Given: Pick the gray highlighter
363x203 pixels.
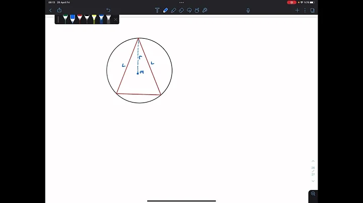Looking at the screenshot, I should 108,19.
